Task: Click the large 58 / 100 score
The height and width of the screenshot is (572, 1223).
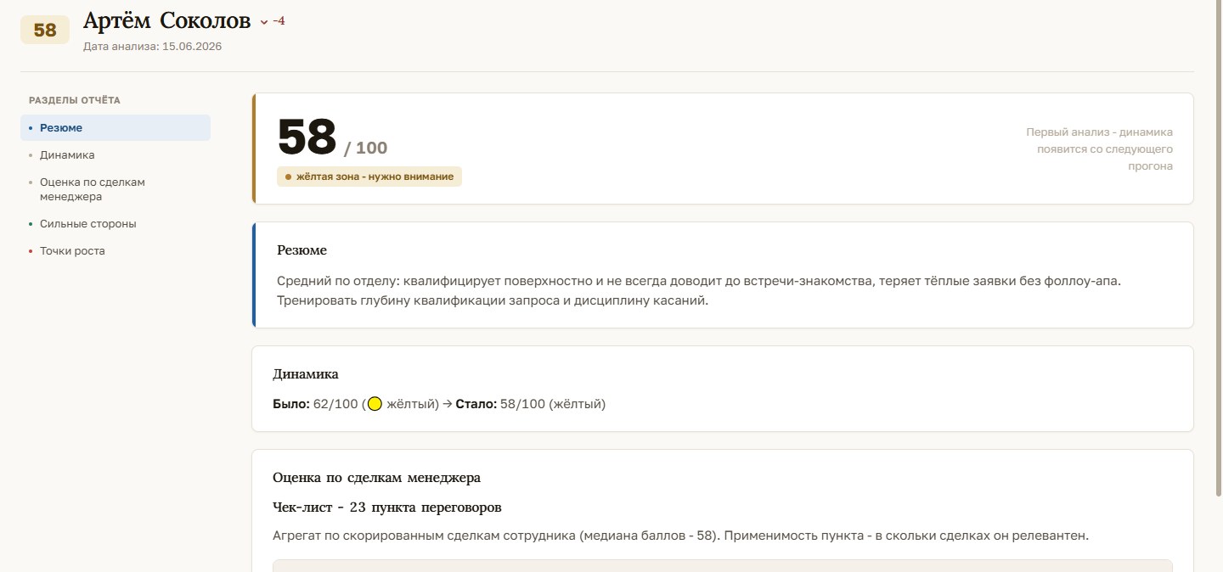Action: (332, 137)
